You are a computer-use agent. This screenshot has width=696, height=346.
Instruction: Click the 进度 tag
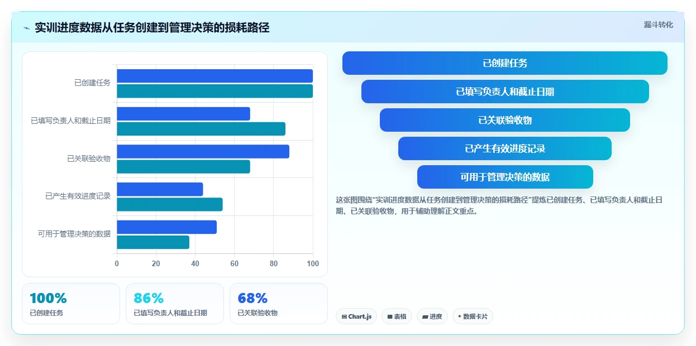[432, 316]
